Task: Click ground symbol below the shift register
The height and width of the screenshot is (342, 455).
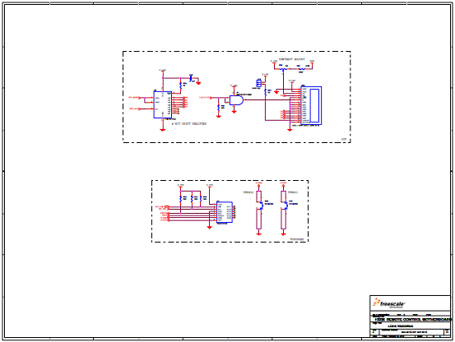Action: [163, 130]
